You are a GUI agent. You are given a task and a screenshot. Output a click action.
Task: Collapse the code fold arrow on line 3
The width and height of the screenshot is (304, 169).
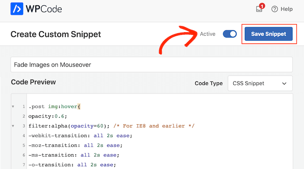click(13, 126)
